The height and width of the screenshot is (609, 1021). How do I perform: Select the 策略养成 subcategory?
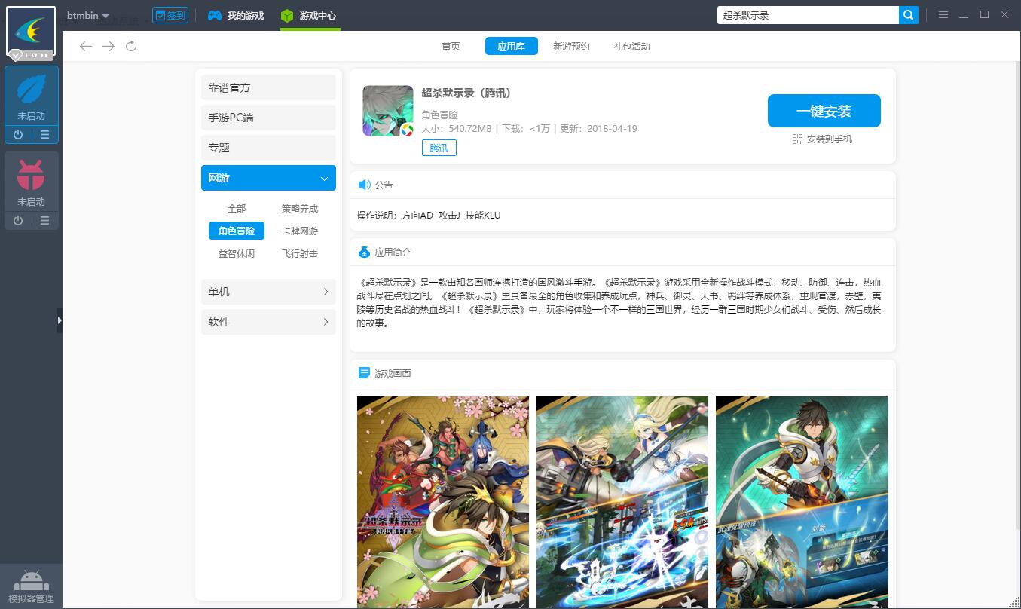300,209
